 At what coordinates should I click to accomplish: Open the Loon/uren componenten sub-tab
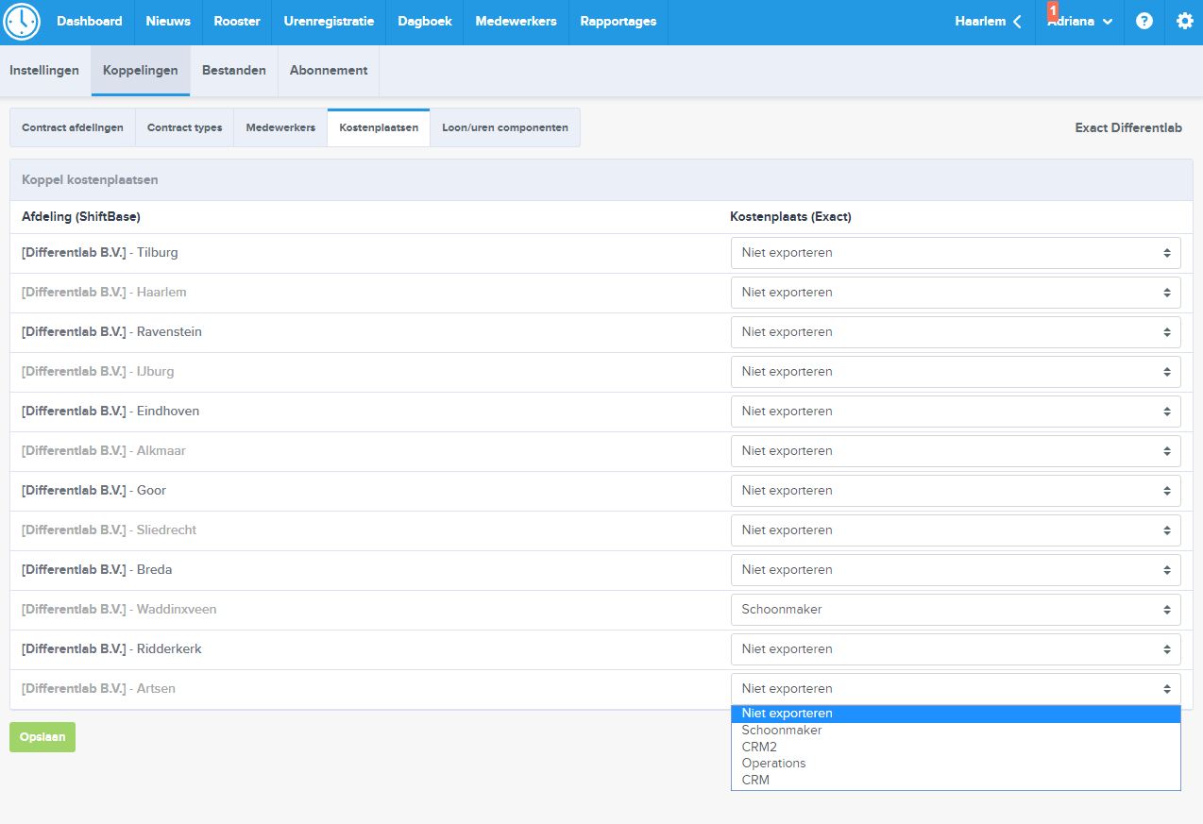tap(505, 127)
